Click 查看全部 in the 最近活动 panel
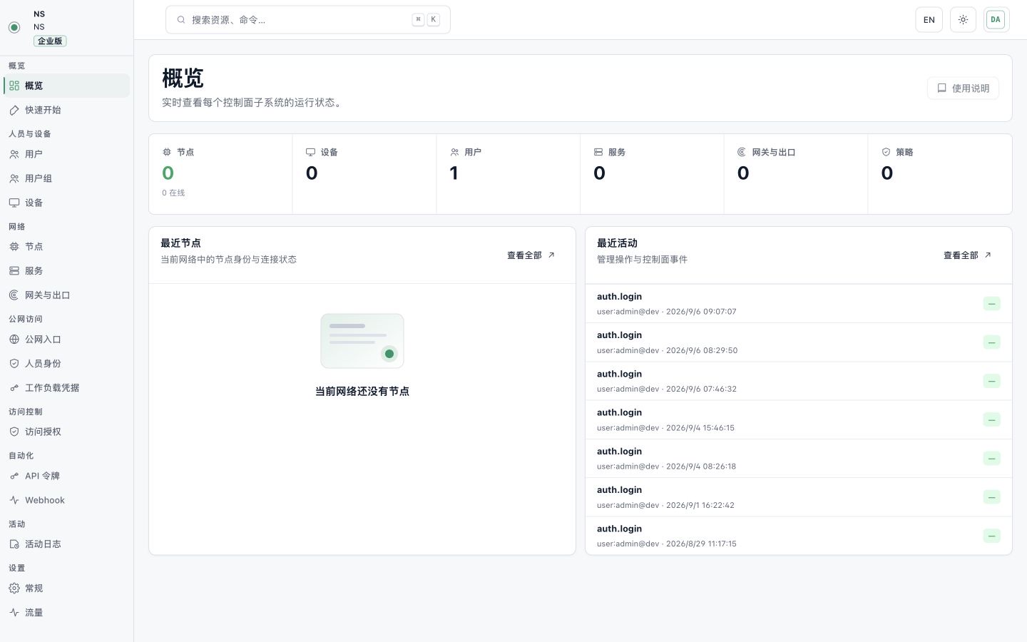This screenshot has width=1027, height=642. (967, 255)
